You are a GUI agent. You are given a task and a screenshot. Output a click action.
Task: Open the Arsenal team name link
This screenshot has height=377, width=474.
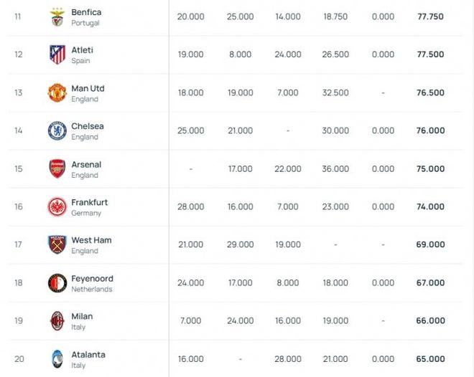click(x=86, y=164)
